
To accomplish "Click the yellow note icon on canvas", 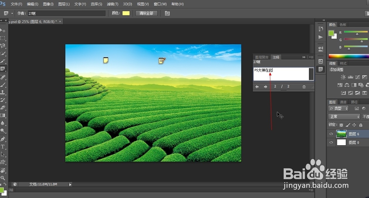I will 106,60.
